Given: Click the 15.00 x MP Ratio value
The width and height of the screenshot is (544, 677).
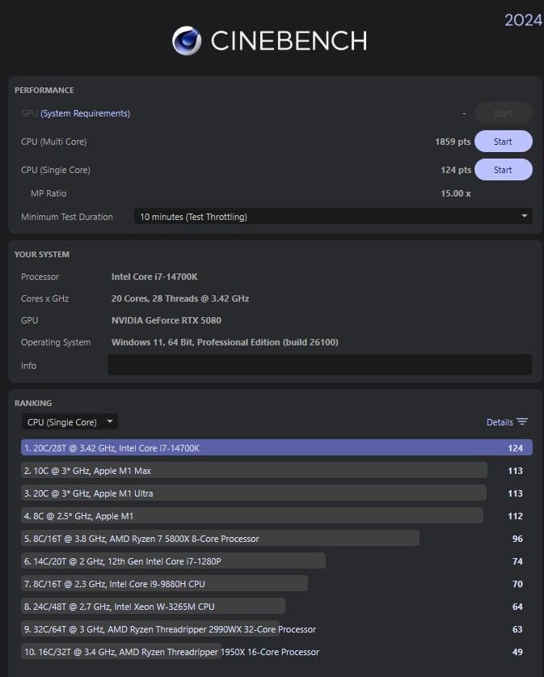Looking at the screenshot, I should point(456,193).
